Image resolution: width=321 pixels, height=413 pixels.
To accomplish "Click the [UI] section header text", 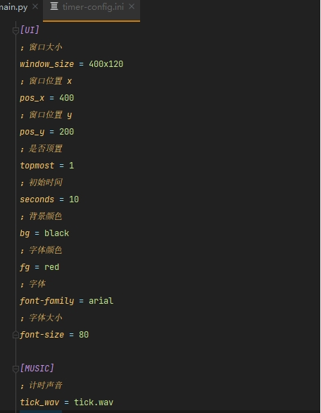I will pyautogui.click(x=30, y=30).
